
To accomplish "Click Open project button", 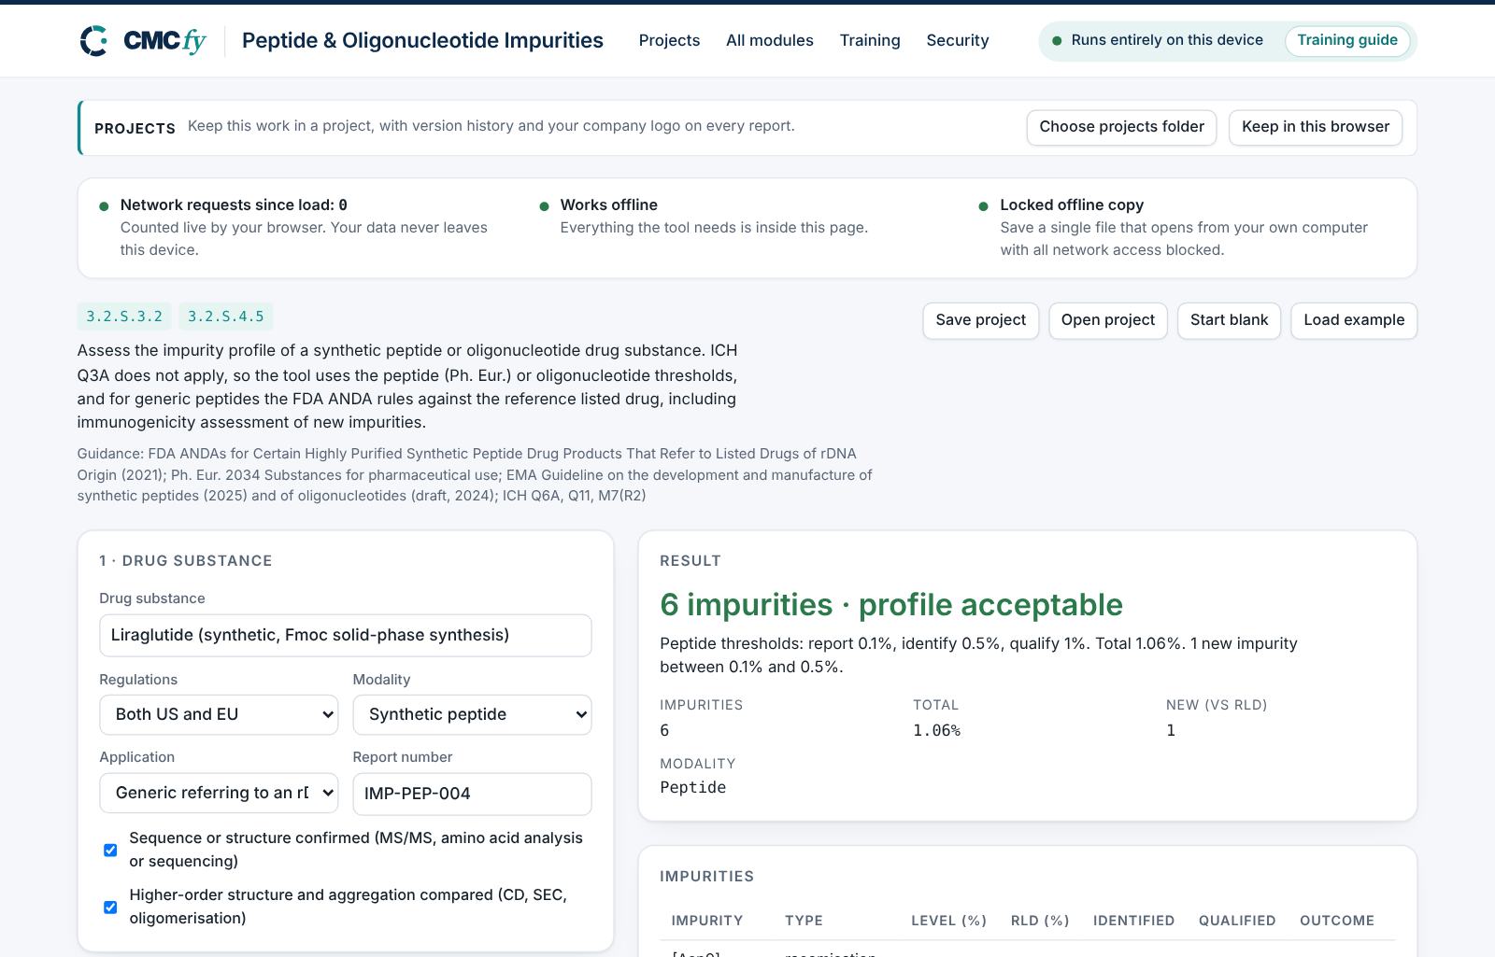I will point(1108,320).
